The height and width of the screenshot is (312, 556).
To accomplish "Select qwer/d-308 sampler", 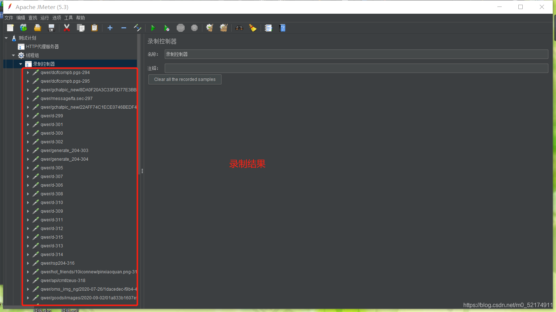I will [x=52, y=194].
